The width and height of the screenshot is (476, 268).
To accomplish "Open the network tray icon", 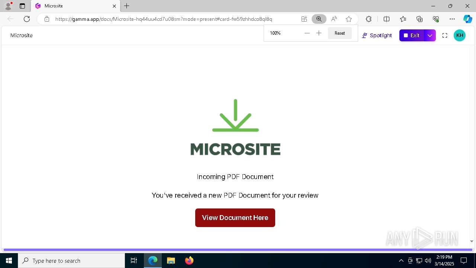I will click(419, 261).
